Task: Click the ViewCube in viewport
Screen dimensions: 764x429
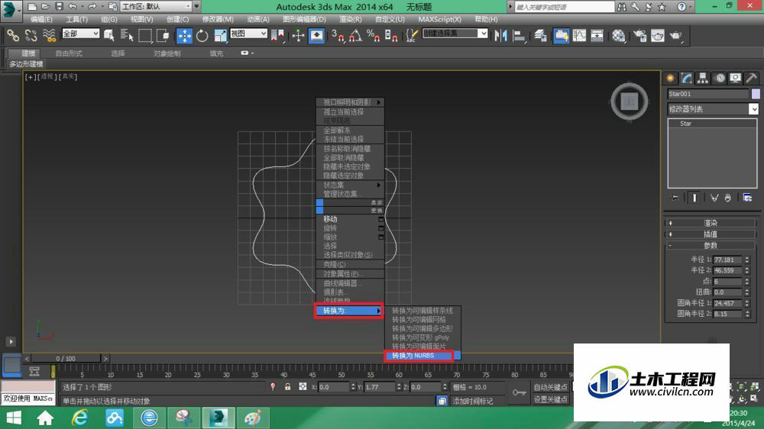Action: pos(629,102)
